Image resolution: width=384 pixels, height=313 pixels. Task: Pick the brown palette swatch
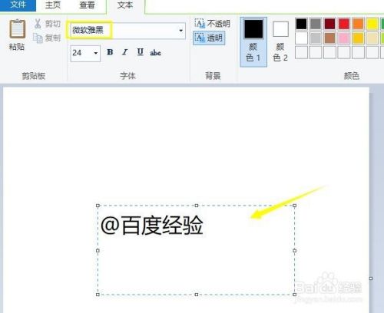point(329,38)
